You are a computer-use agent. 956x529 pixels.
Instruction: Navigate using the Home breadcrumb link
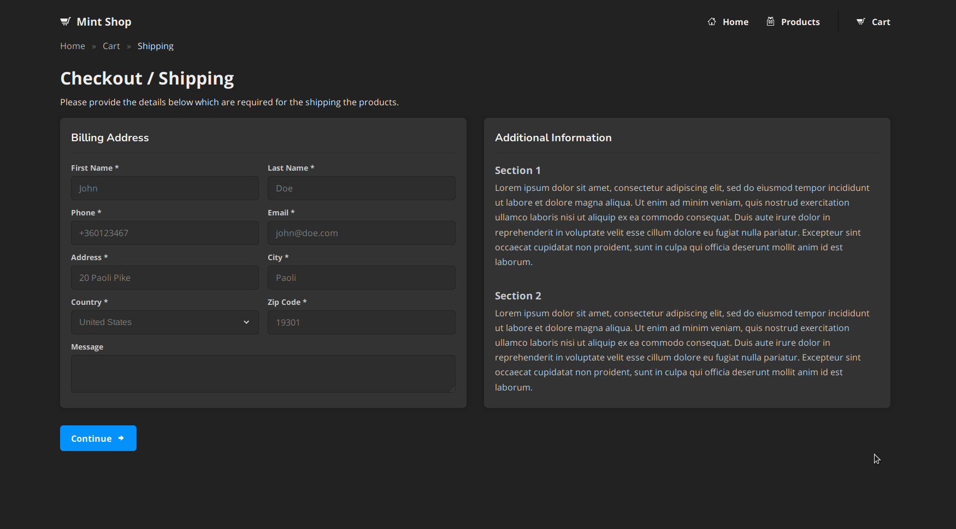[73, 46]
